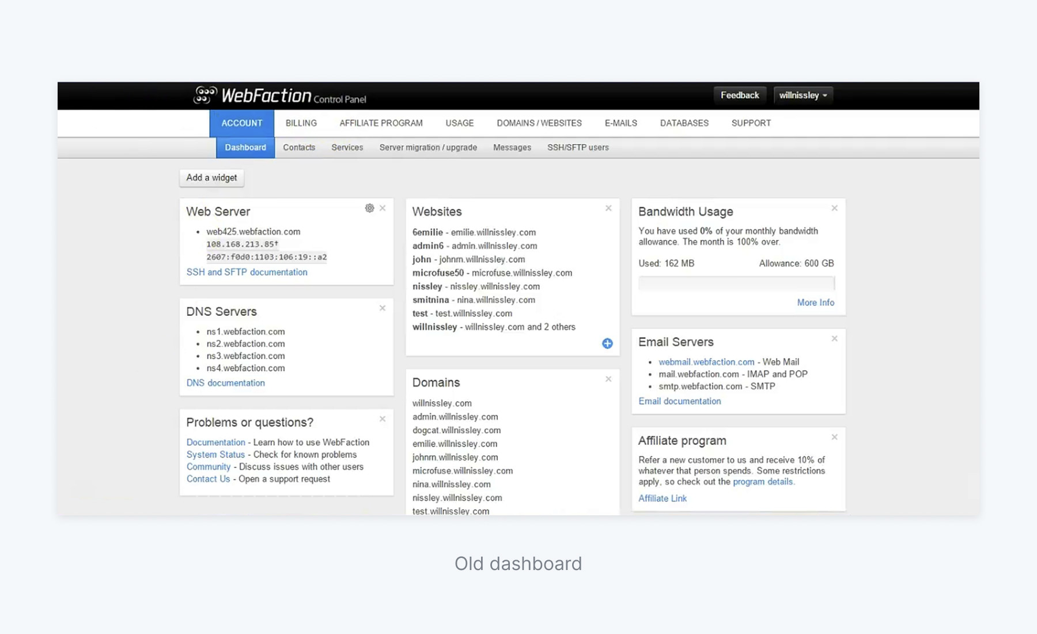Select the ACCOUNT main tab
Screen dimensions: 1037x634
pyautogui.click(x=242, y=123)
